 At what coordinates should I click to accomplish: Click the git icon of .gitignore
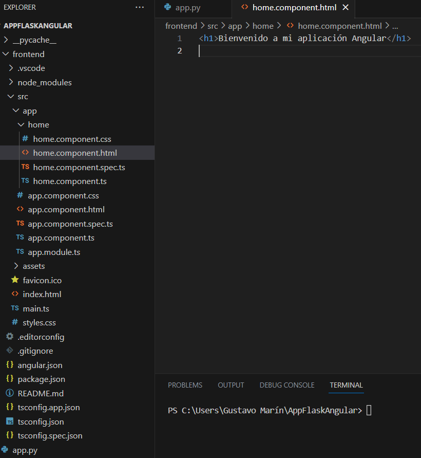[10, 351]
